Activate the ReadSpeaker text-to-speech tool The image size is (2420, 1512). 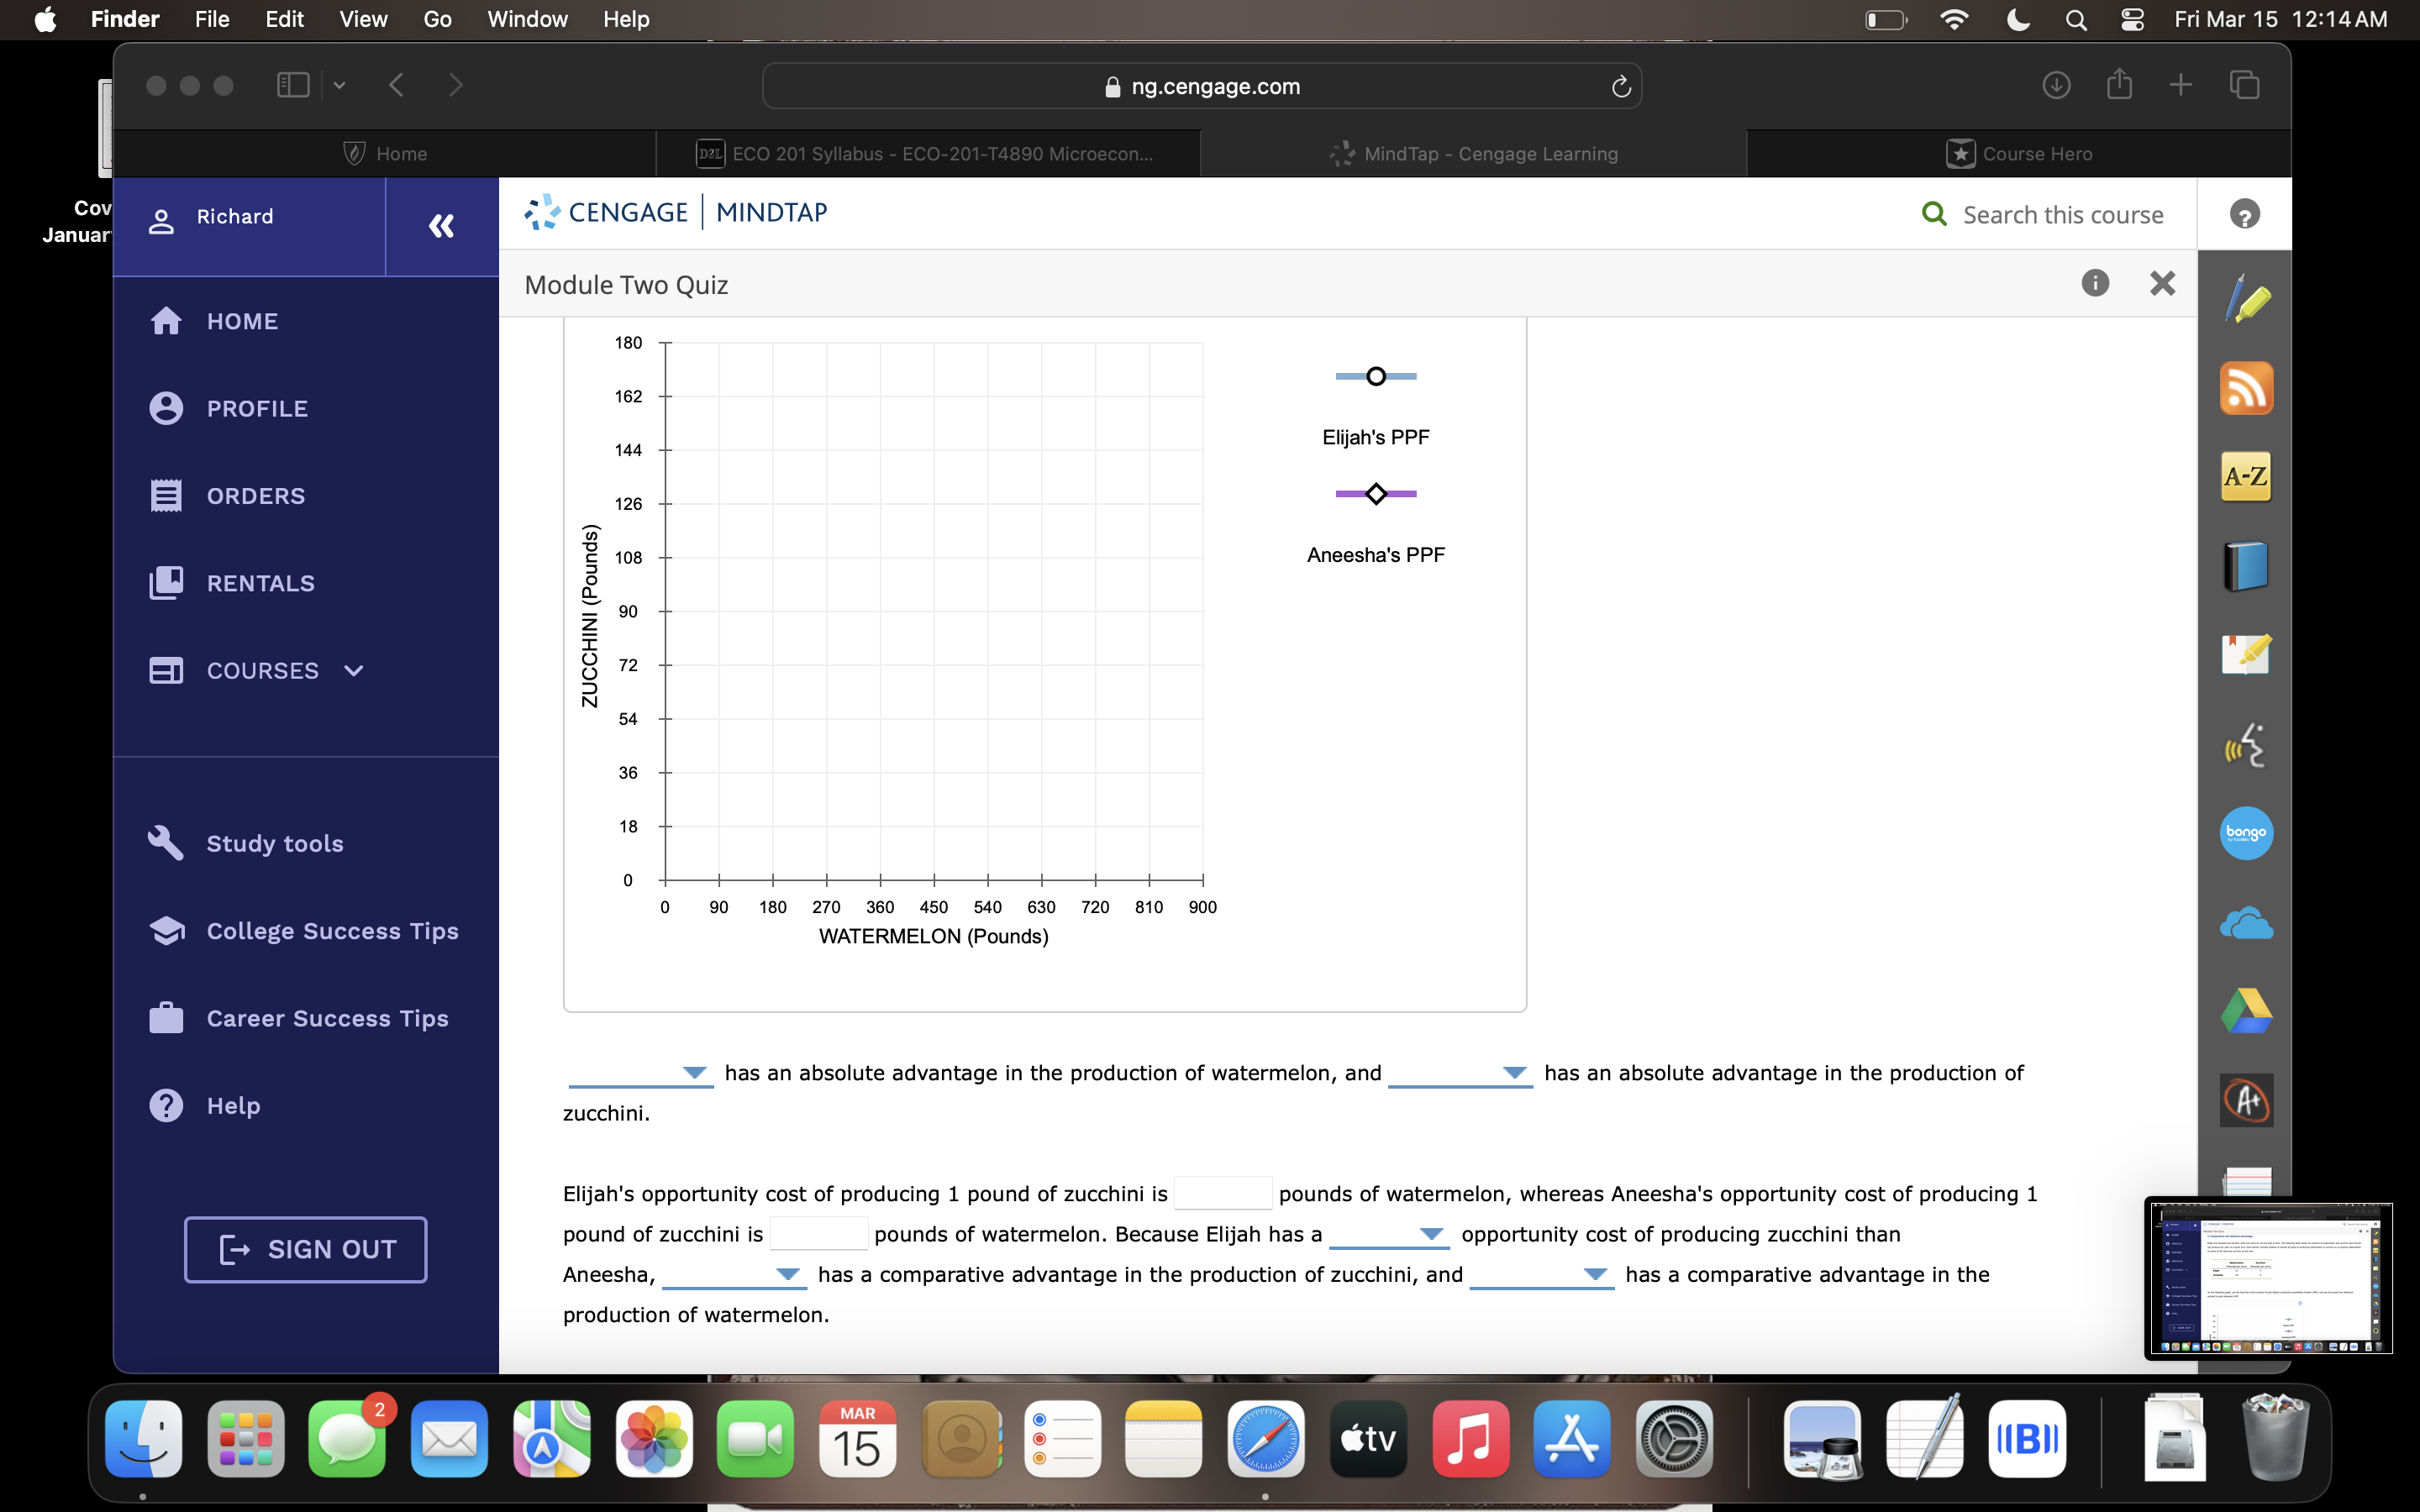(2246, 745)
